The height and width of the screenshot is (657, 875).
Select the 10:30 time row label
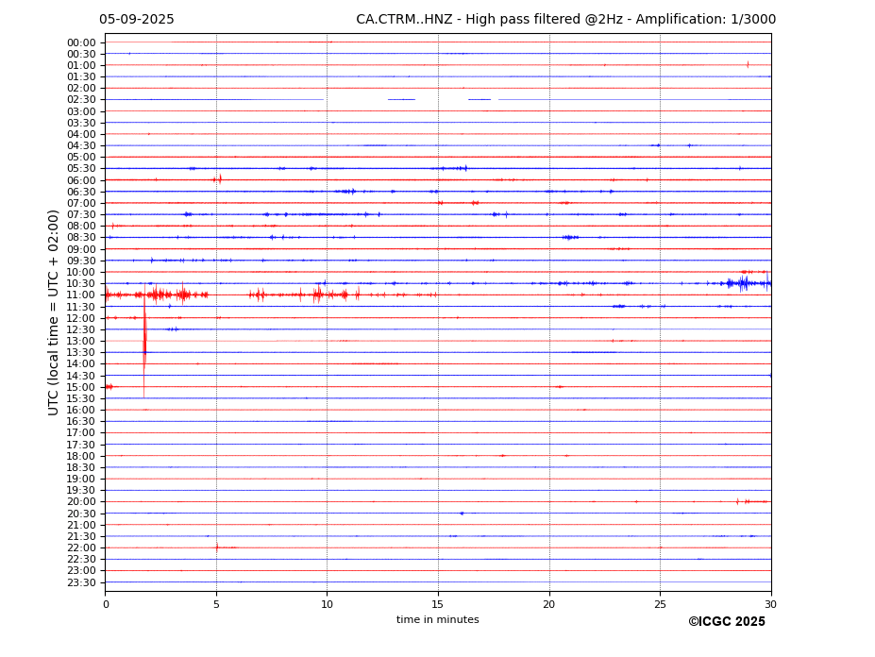[81, 283]
